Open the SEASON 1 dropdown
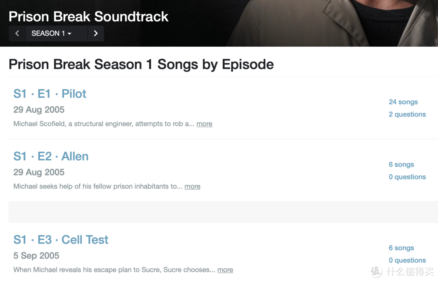The width and height of the screenshot is (438, 282). pos(52,34)
